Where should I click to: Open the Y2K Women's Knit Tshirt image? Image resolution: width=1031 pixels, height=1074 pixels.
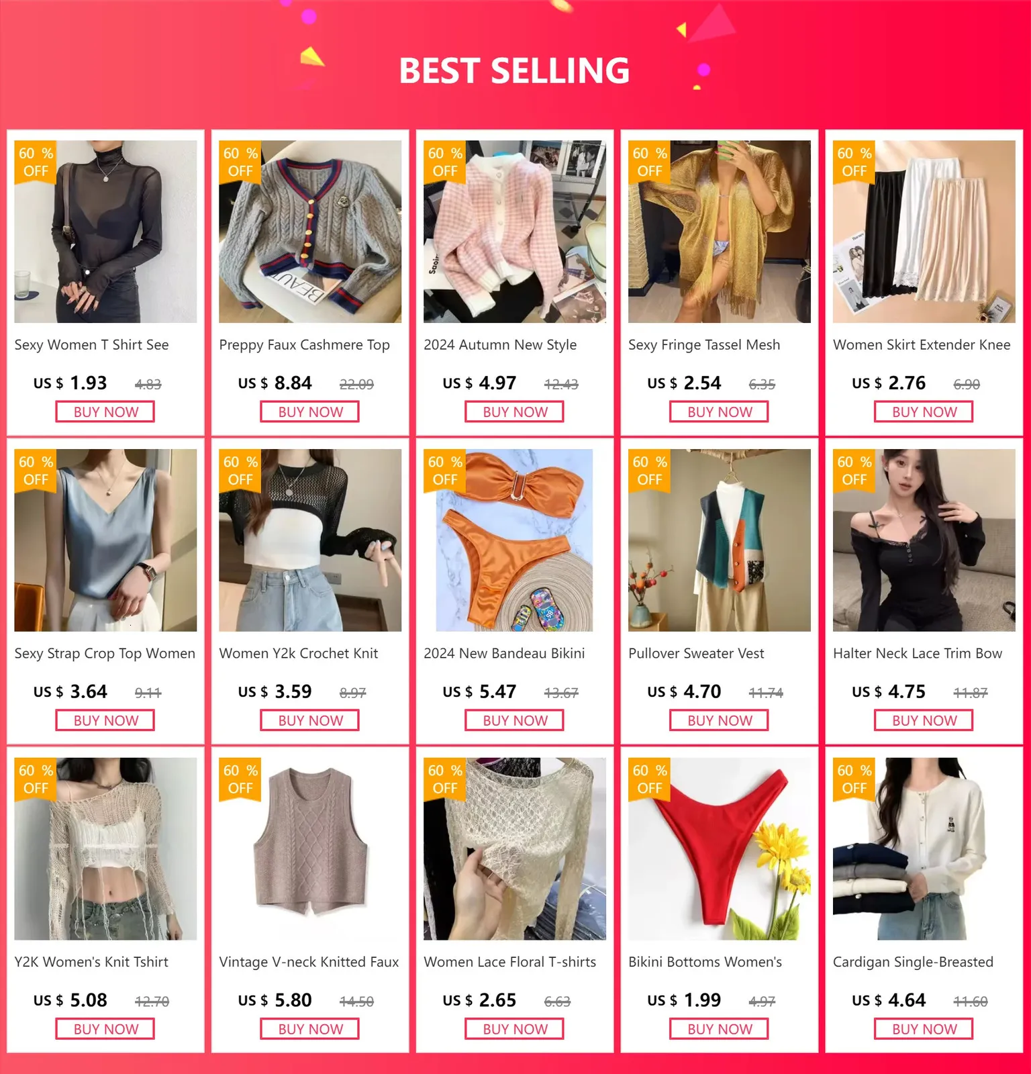click(105, 849)
